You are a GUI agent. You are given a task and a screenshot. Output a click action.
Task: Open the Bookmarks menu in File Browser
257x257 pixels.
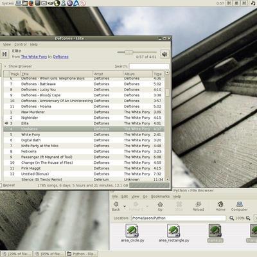click(160, 197)
